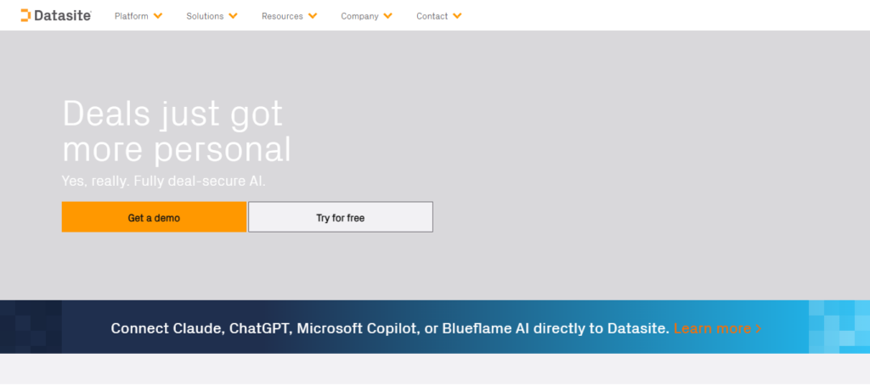Screen dimensions: 870x386
Task: Open the Solutions menu
Action: (205, 16)
